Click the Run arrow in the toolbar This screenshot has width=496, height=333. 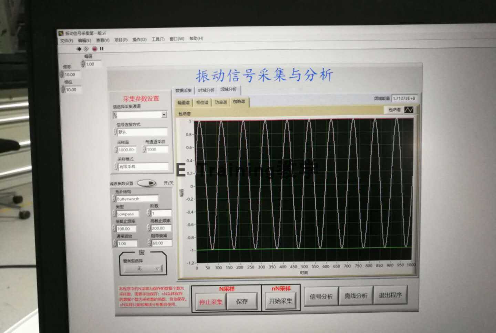click(x=79, y=49)
